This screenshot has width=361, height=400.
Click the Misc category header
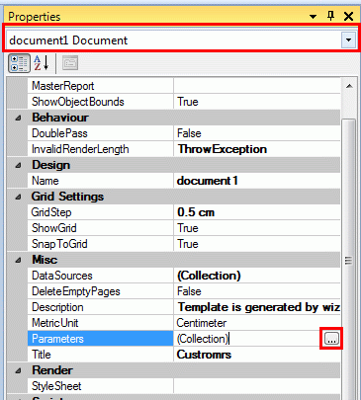click(x=45, y=260)
